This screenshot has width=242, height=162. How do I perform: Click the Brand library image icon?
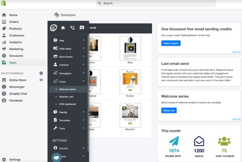(55, 56)
